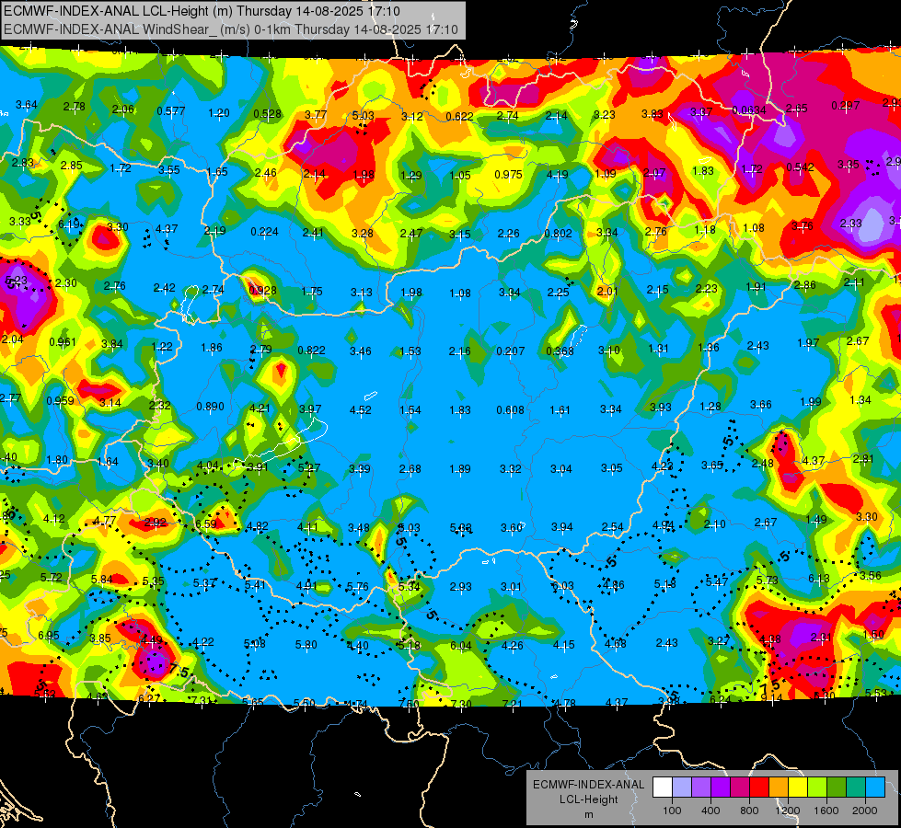The height and width of the screenshot is (828, 901).
Task: Click the wind shear value 0.622
Action: point(459,117)
